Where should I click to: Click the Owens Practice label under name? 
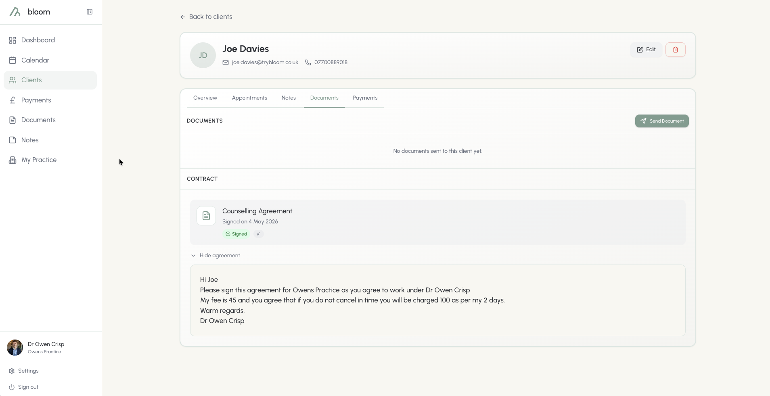[44, 352]
